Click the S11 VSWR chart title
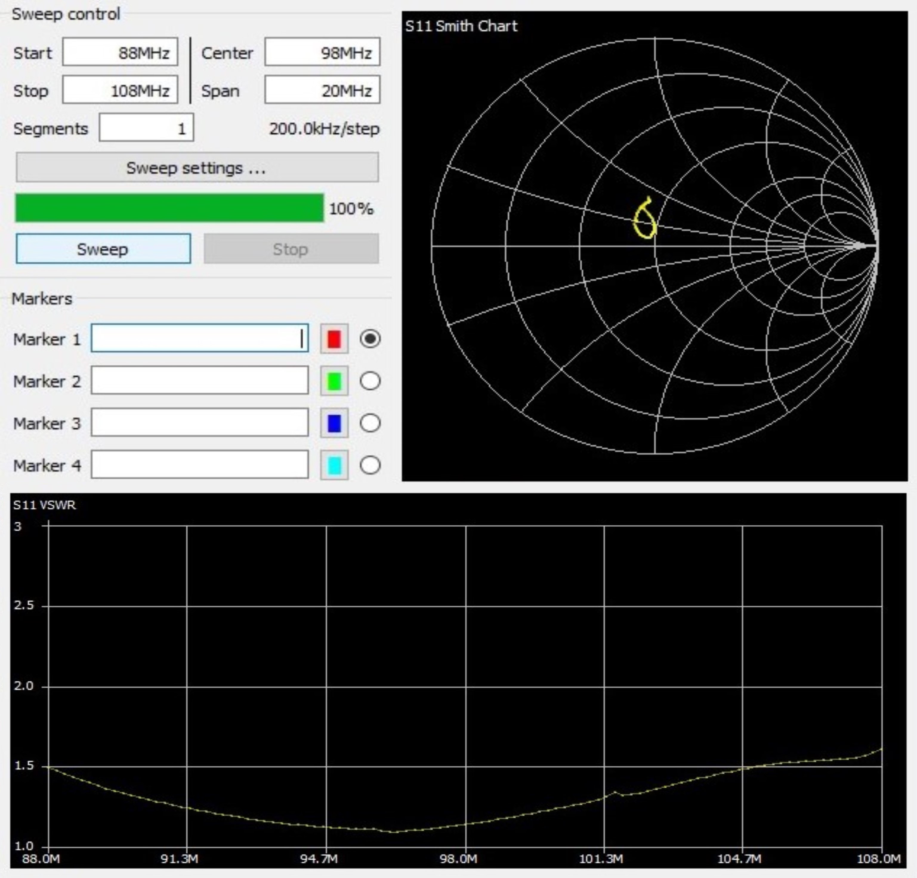This screenshot has width=917, height=878. click(44, 505)
